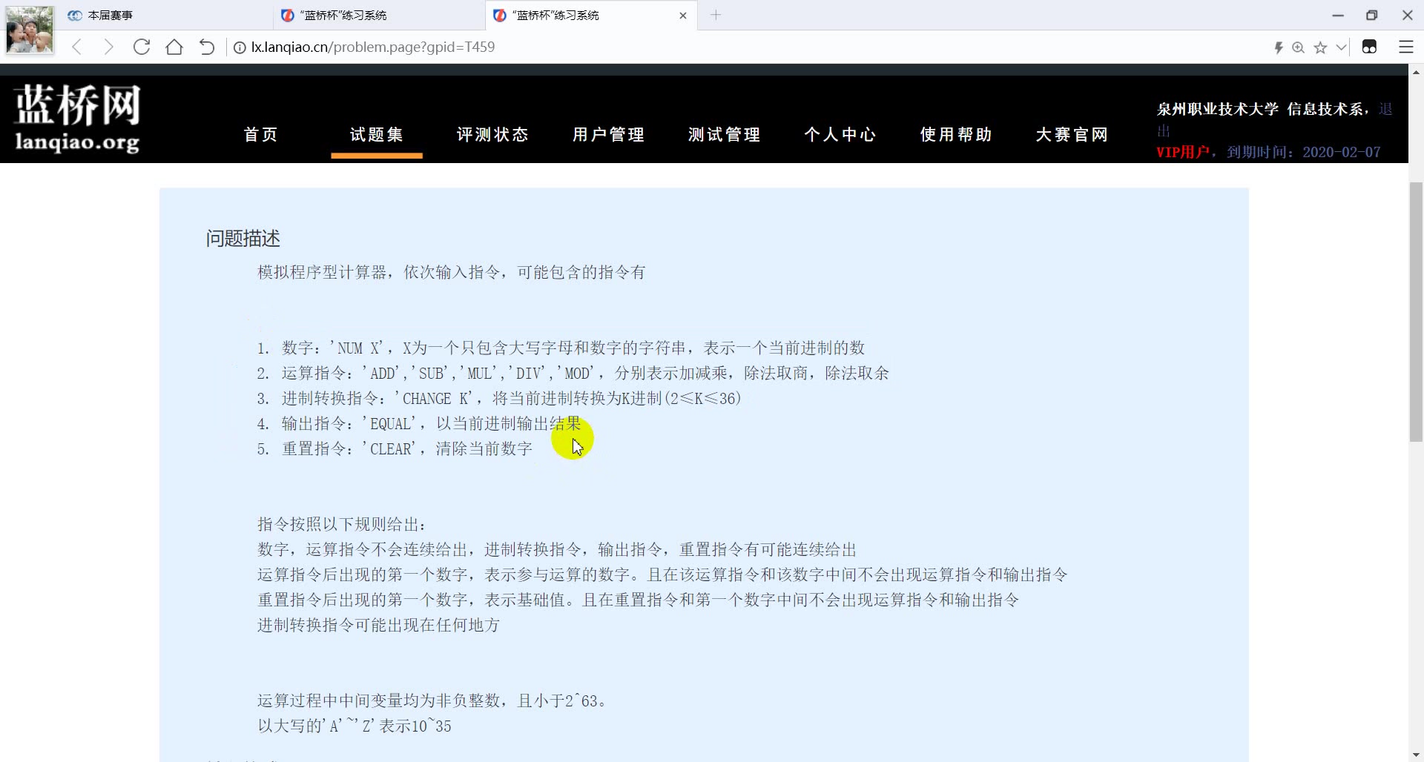
Task: Go to browser home page icon
Action: point(174,47)
